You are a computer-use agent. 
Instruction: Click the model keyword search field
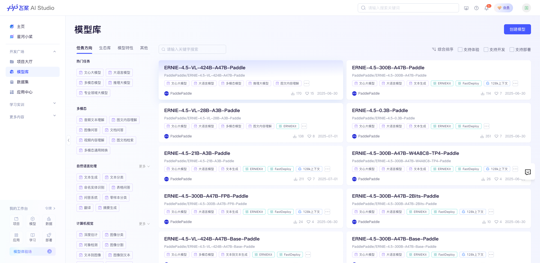[192, 49]
